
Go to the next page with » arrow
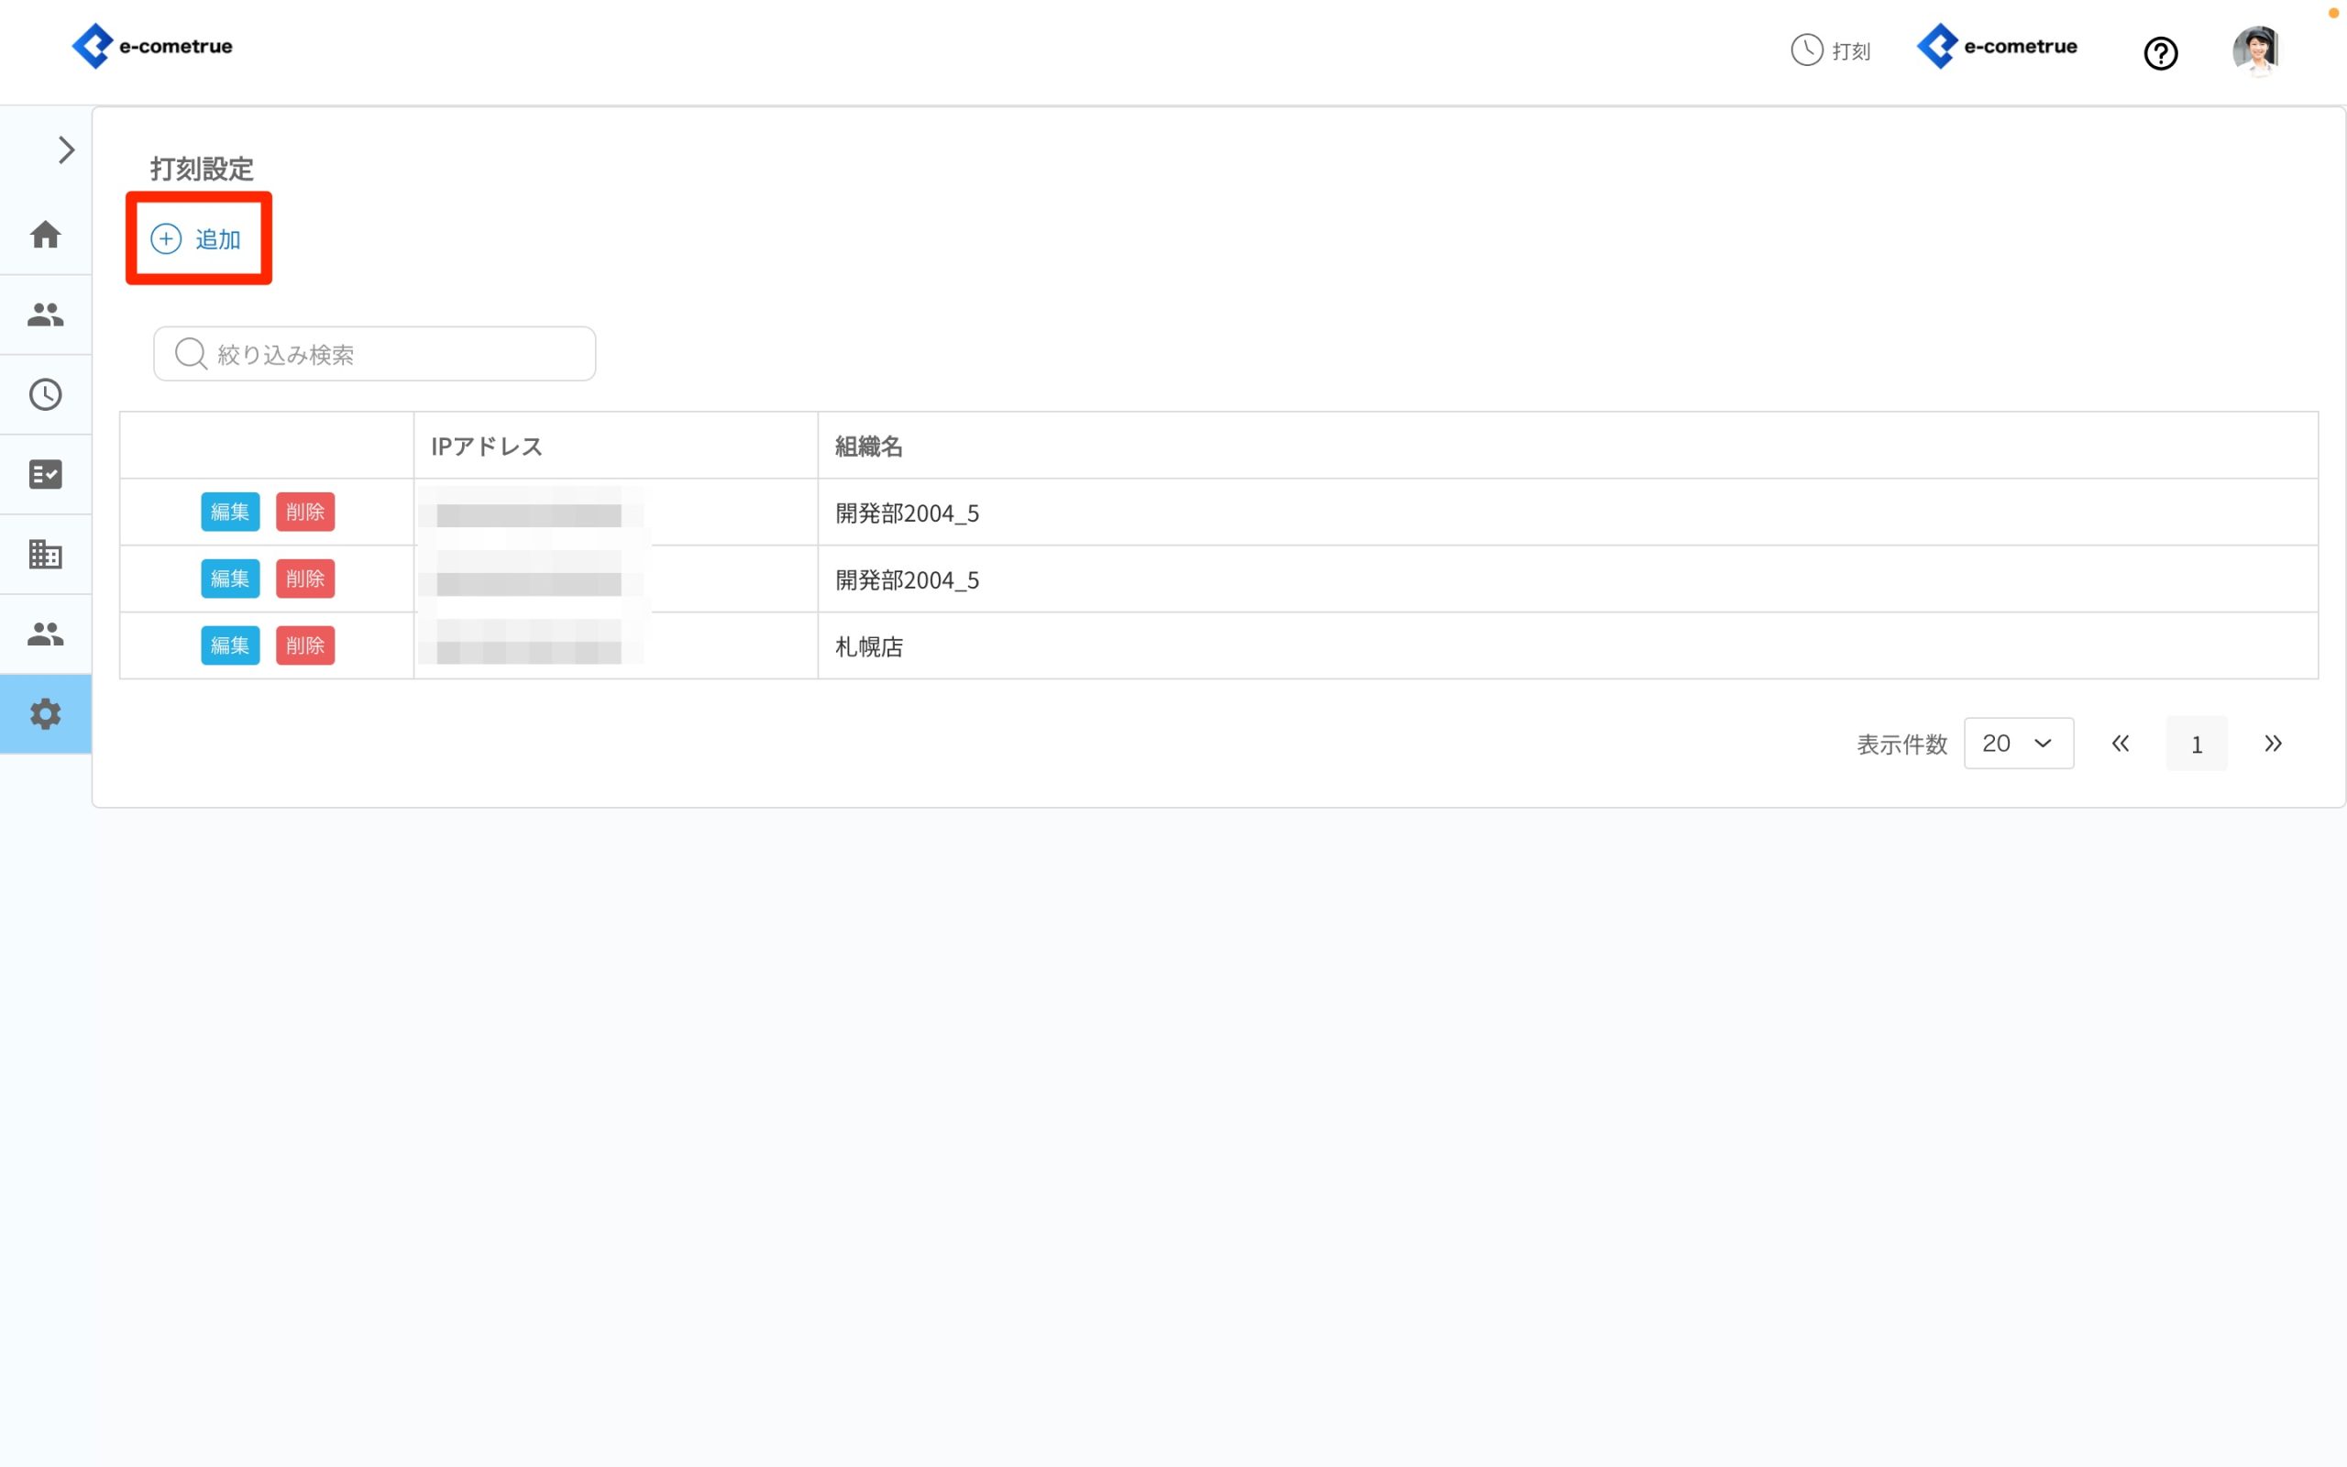point(2273,744)
